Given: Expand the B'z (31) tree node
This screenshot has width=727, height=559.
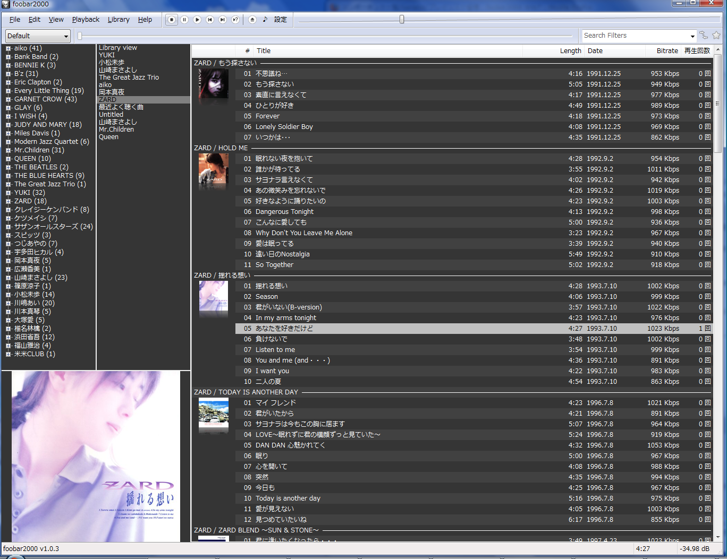Looking at the screenshot, I should (9, 74).
